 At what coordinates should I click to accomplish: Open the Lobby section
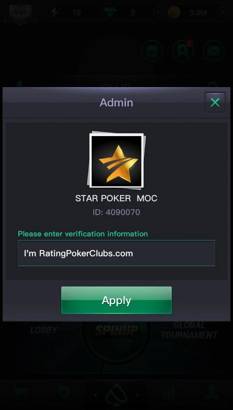44,330
